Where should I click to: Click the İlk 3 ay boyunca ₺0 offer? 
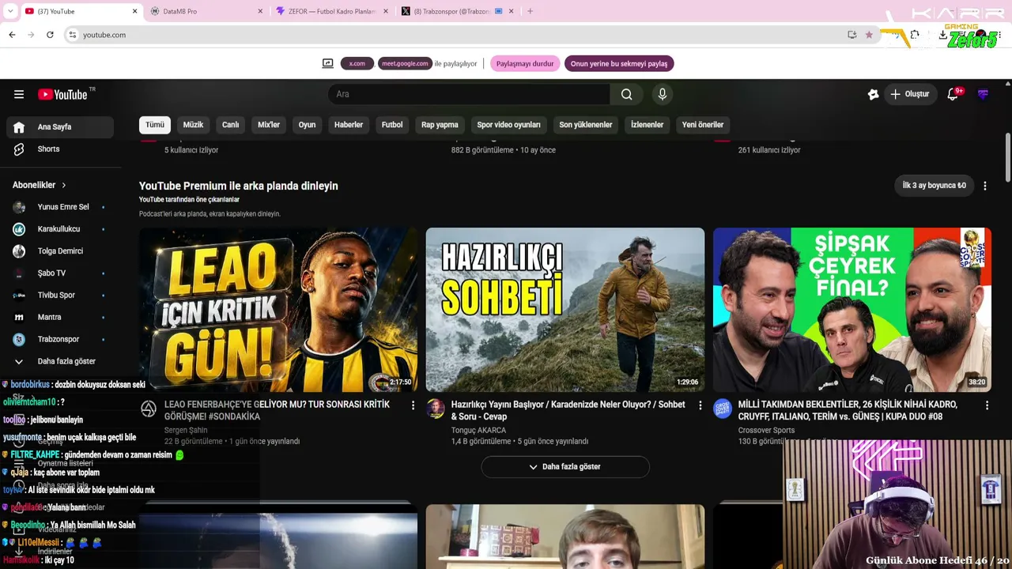(935, 186)
